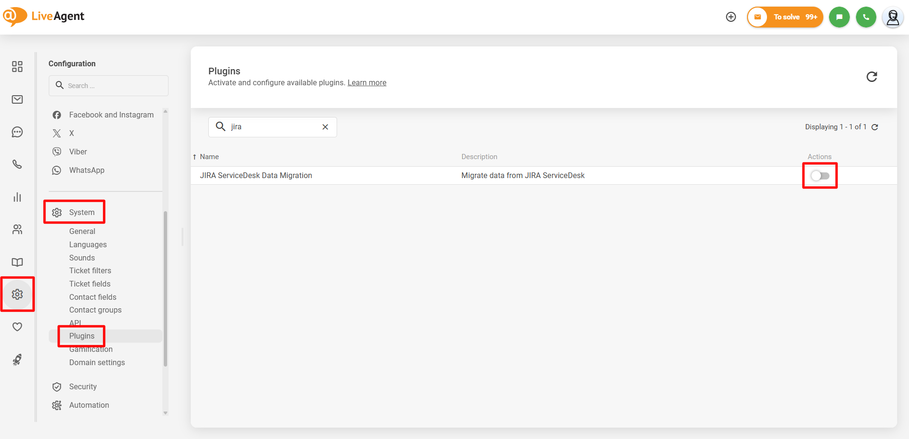Open the Calls phone icon in sidebar
The height and width of the screenshot is (439, 909).
tap(18, 164)
